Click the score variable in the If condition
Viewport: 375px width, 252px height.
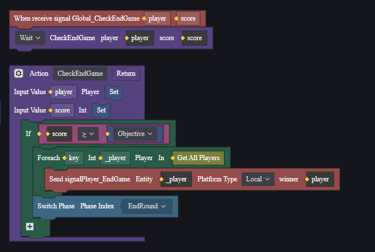pos(60,134)
